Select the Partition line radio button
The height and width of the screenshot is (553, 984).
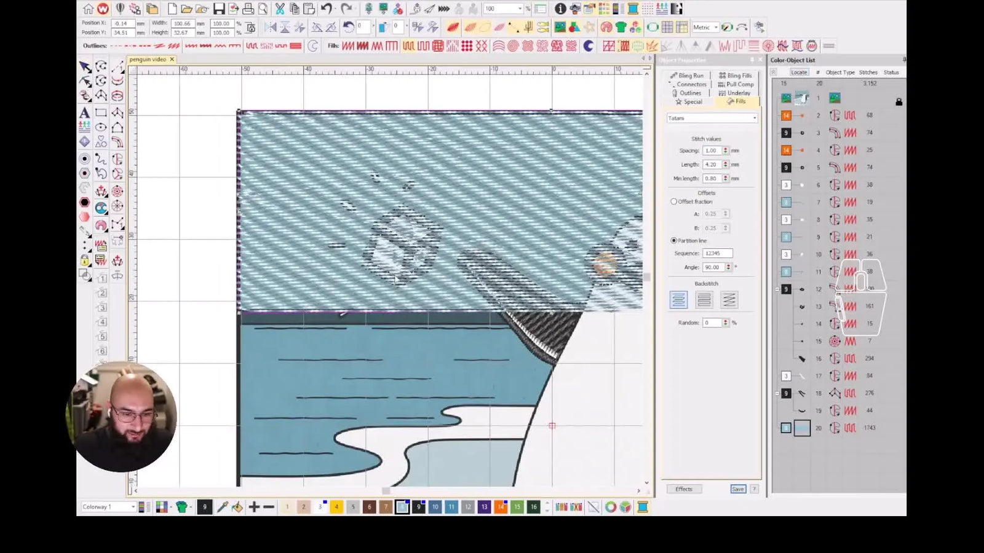pos(674,240)
